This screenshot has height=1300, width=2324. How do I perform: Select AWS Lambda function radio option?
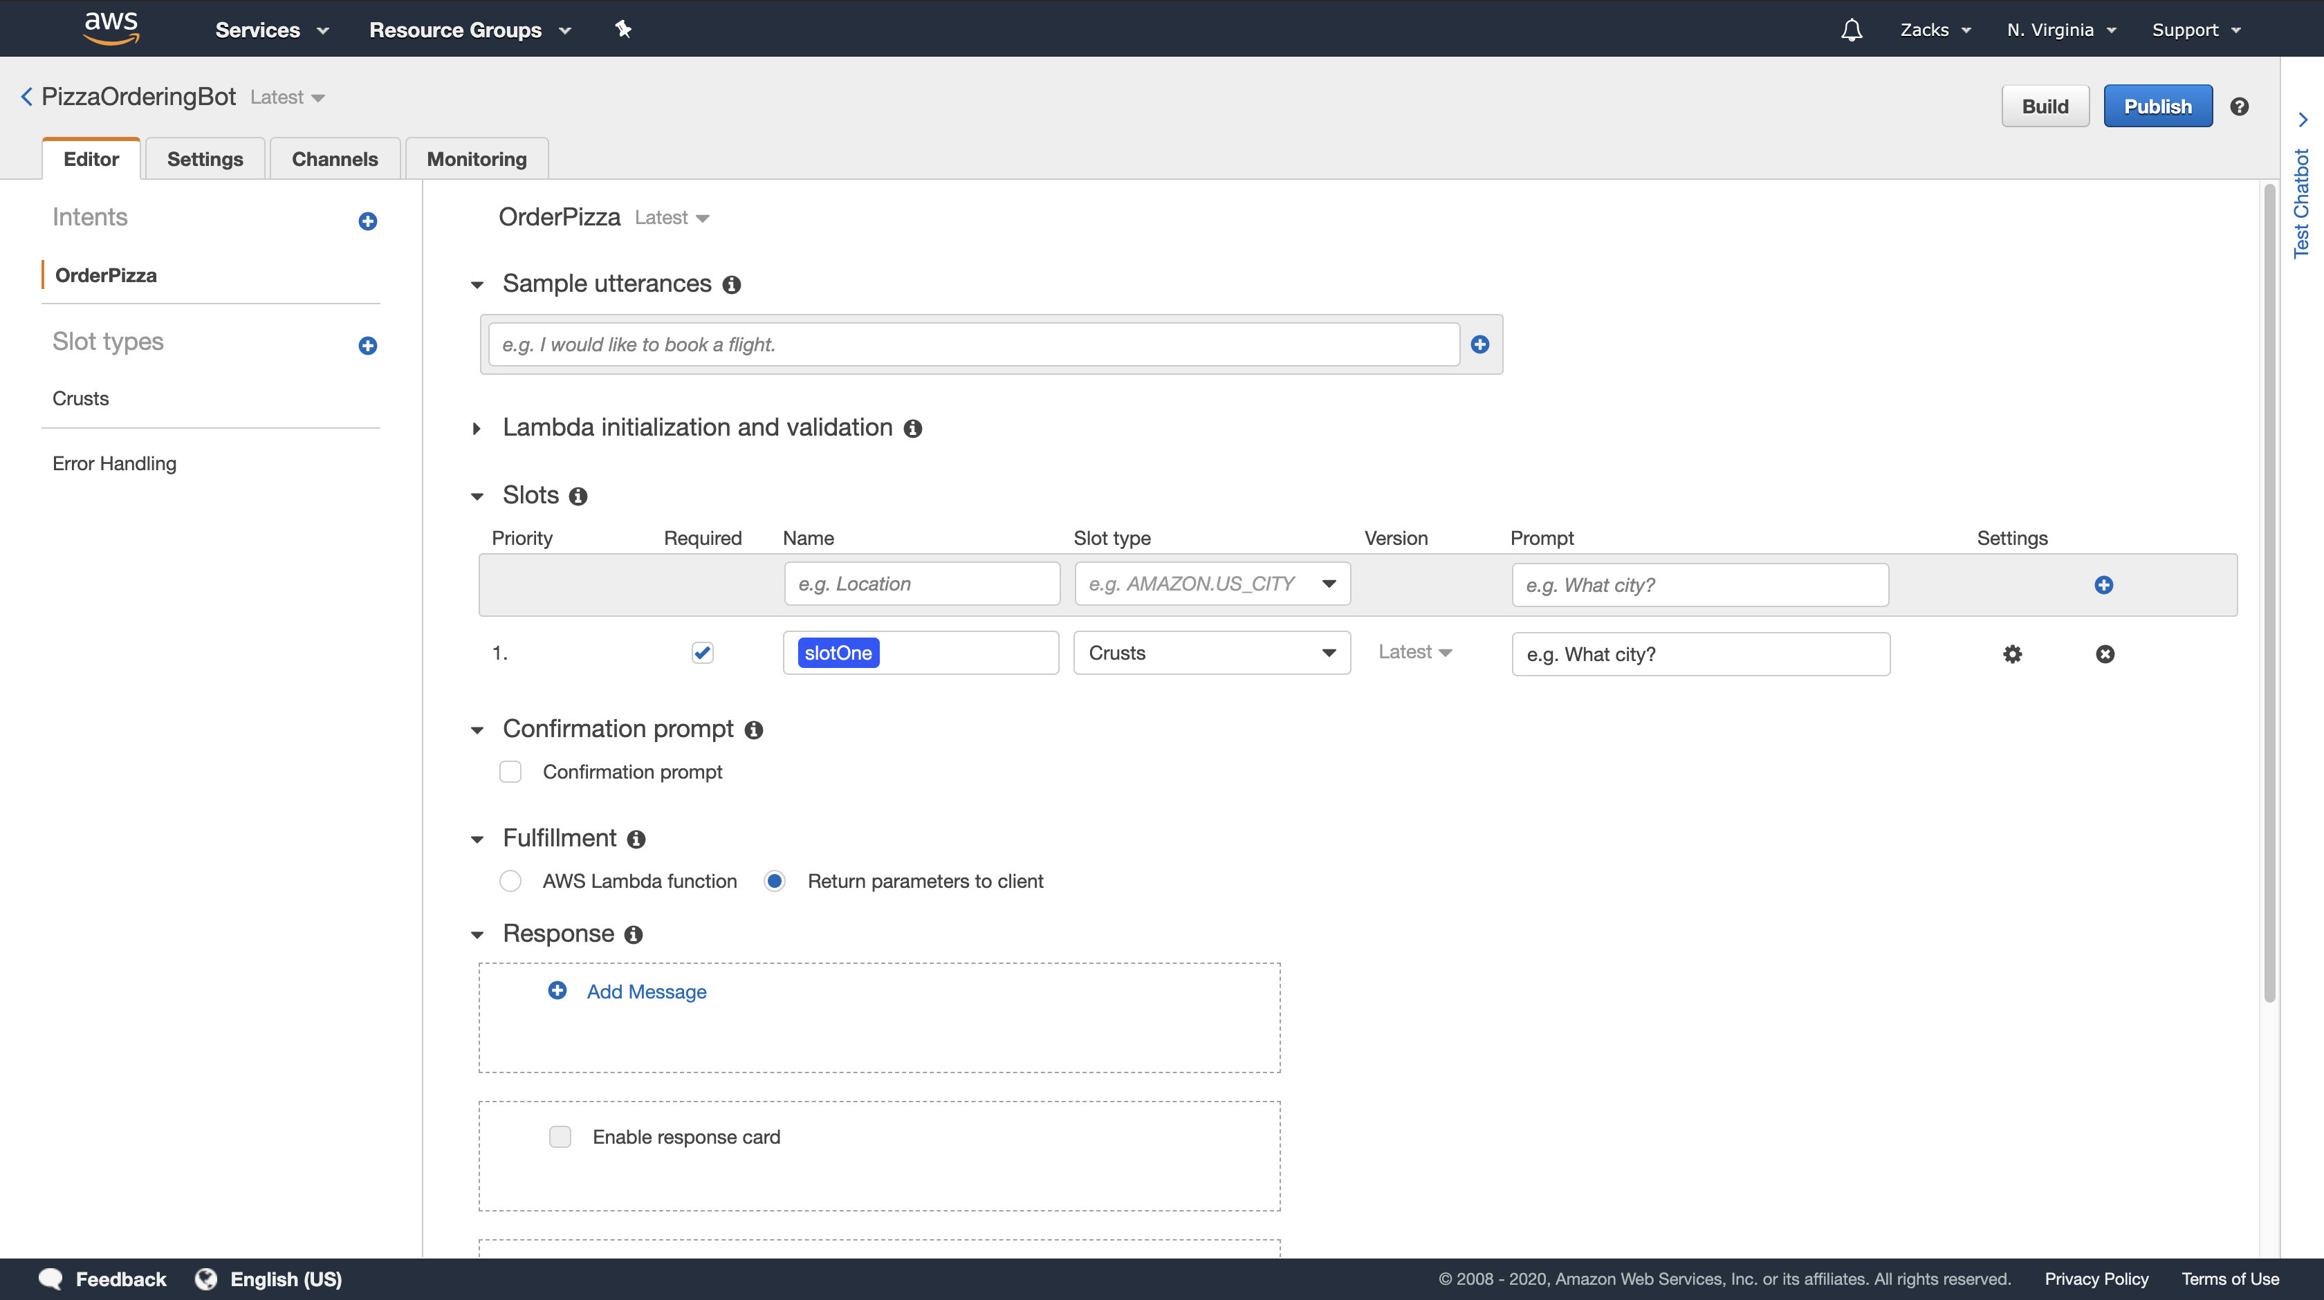[510, 882]
